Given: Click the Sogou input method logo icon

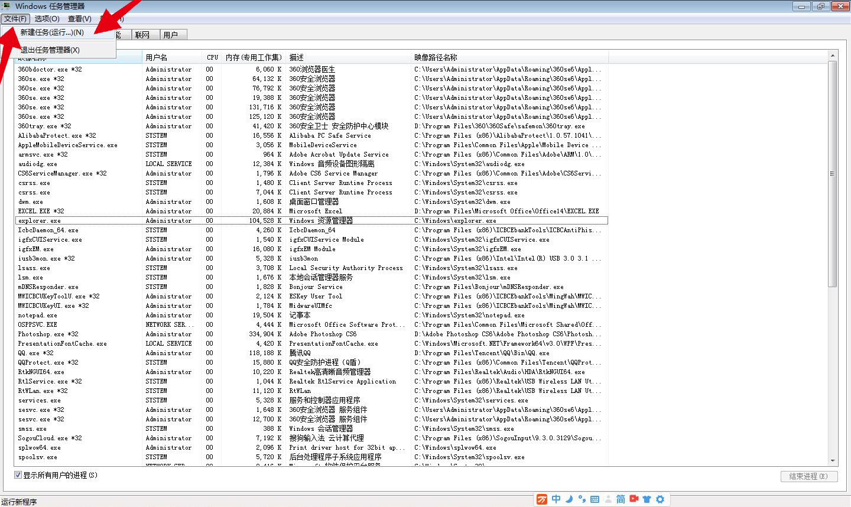Looking at the screenshot, I should [x=542, y=499].
